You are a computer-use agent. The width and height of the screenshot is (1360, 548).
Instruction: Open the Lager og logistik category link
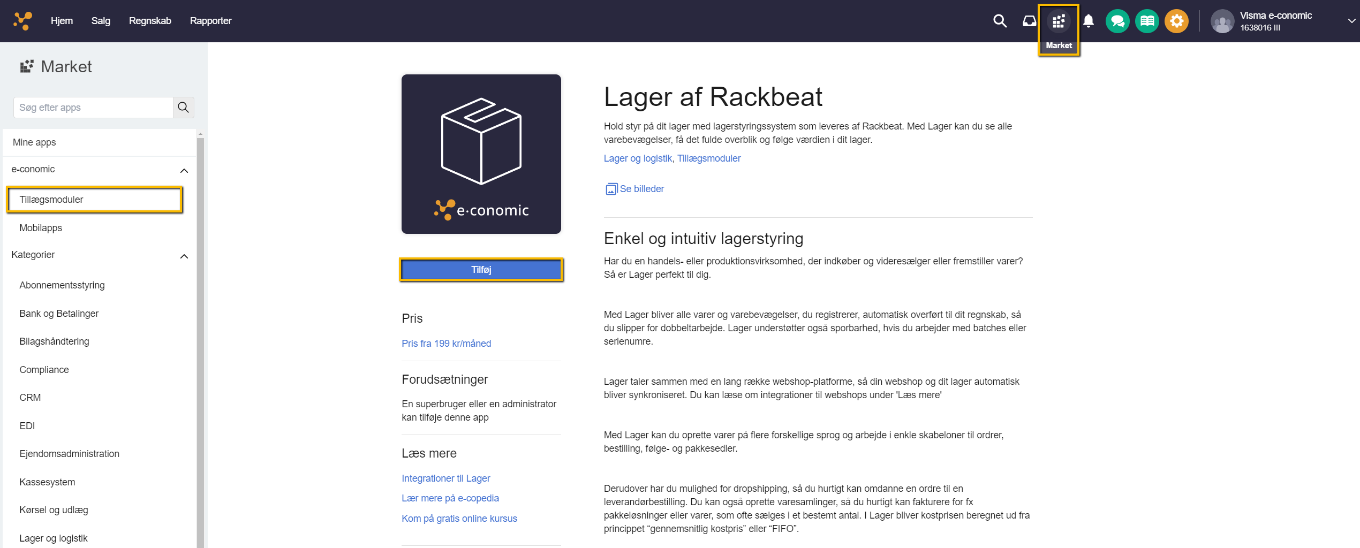point(638,158)
